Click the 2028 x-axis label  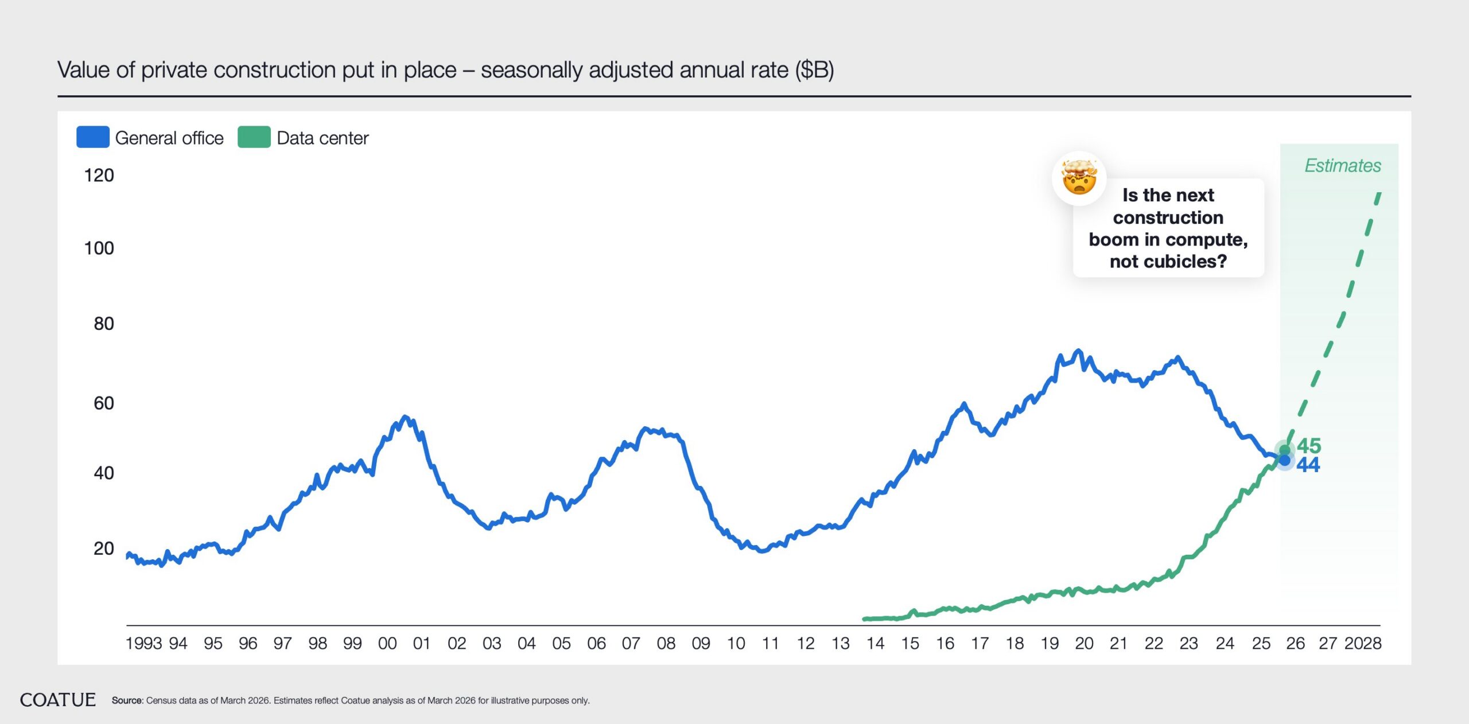1362,644
